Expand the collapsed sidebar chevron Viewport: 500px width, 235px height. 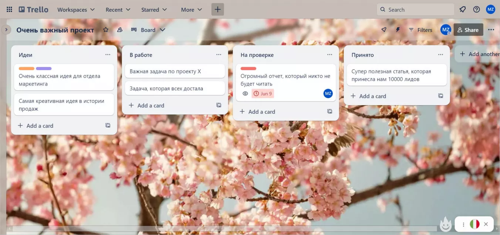click(x=6, y=30)
